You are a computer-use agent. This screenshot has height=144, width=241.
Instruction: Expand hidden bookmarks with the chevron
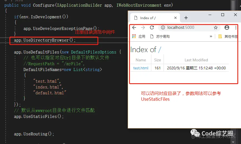click(x=211, y=36)
